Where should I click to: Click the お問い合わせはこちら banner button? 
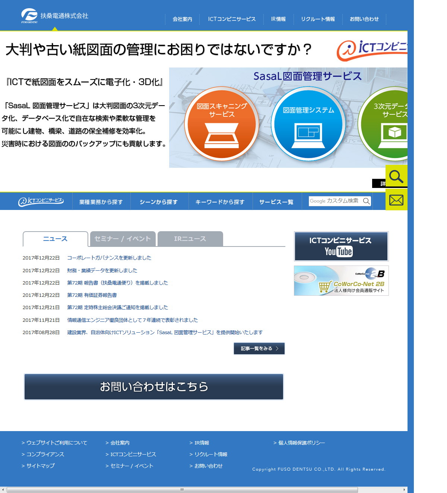154,387
